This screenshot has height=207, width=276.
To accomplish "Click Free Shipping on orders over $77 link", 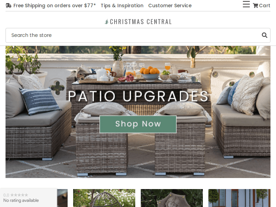I will pos(55,6).
